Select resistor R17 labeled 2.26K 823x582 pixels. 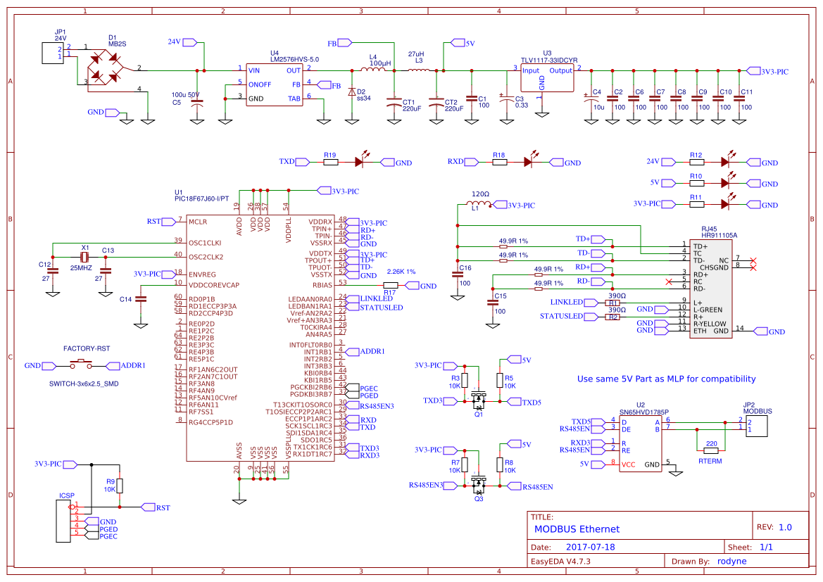pos(389,286)
